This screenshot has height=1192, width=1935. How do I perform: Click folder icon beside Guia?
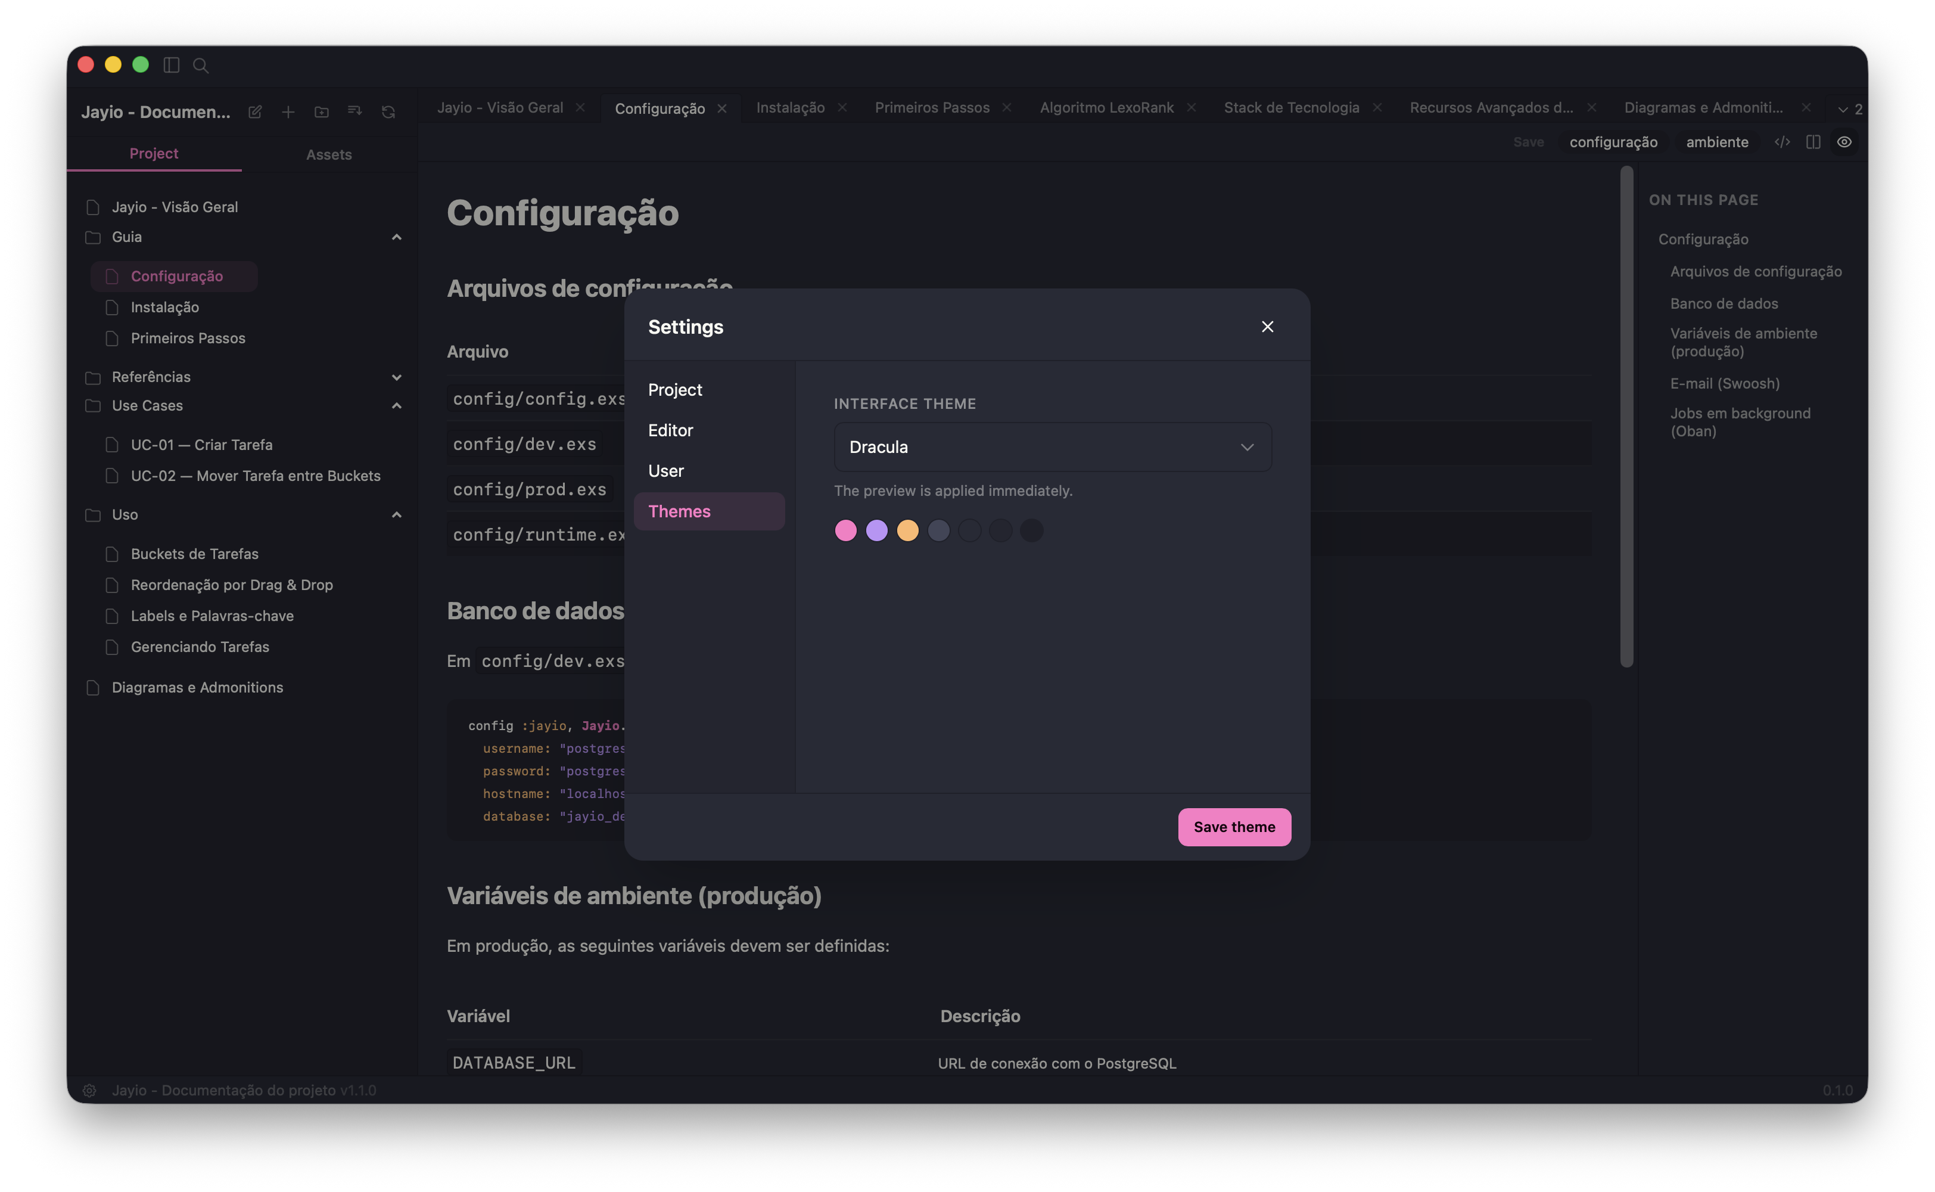[x=93, y=237]
